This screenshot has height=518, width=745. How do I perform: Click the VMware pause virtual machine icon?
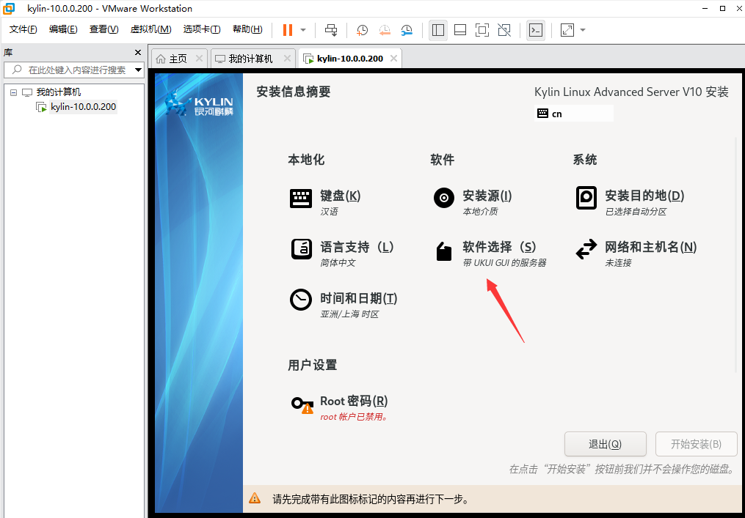pyautogui.click(x=288, y=30)
